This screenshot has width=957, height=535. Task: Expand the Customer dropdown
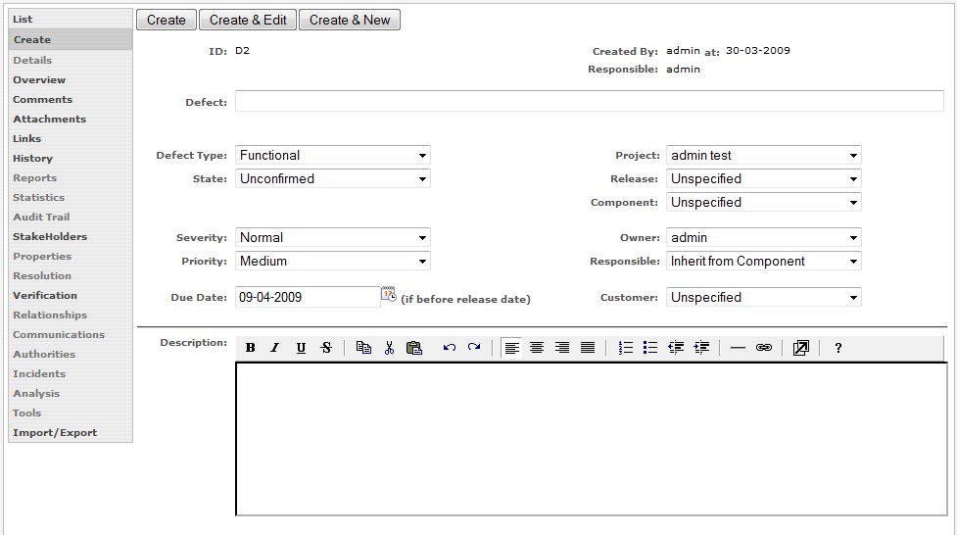coord(764,298)
